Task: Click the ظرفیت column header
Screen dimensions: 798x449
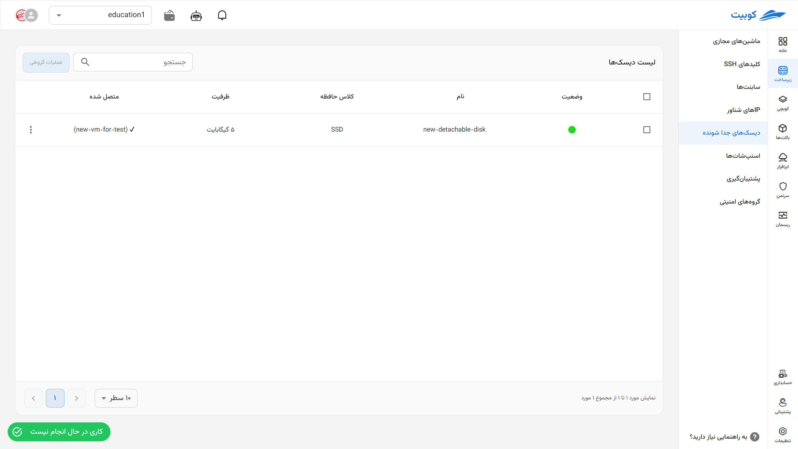Action: click(x=220, y=97)
